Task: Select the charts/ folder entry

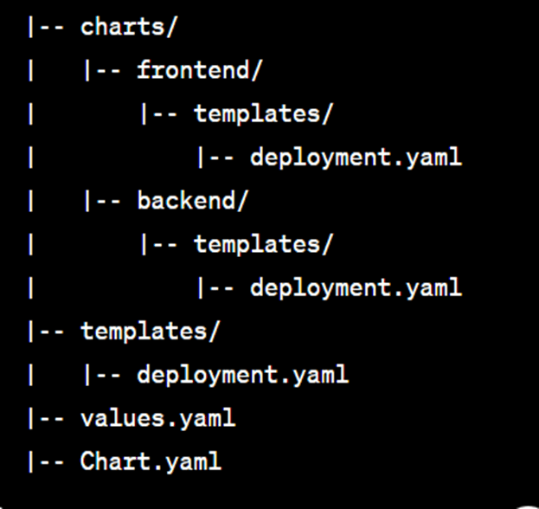Action: click(x=128, y=27)
